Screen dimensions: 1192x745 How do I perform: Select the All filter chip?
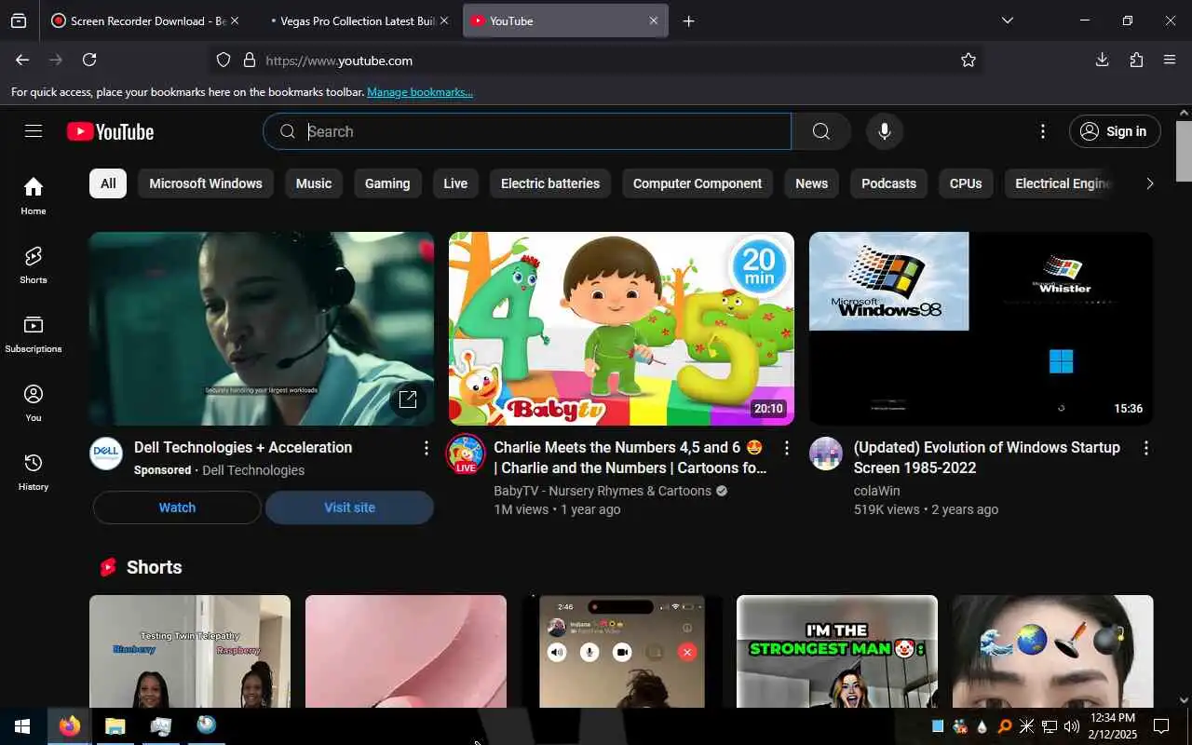coord(108,183)
